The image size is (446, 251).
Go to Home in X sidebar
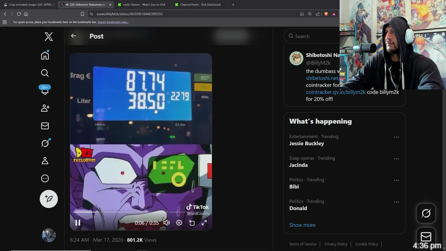(x=45, y=55)
